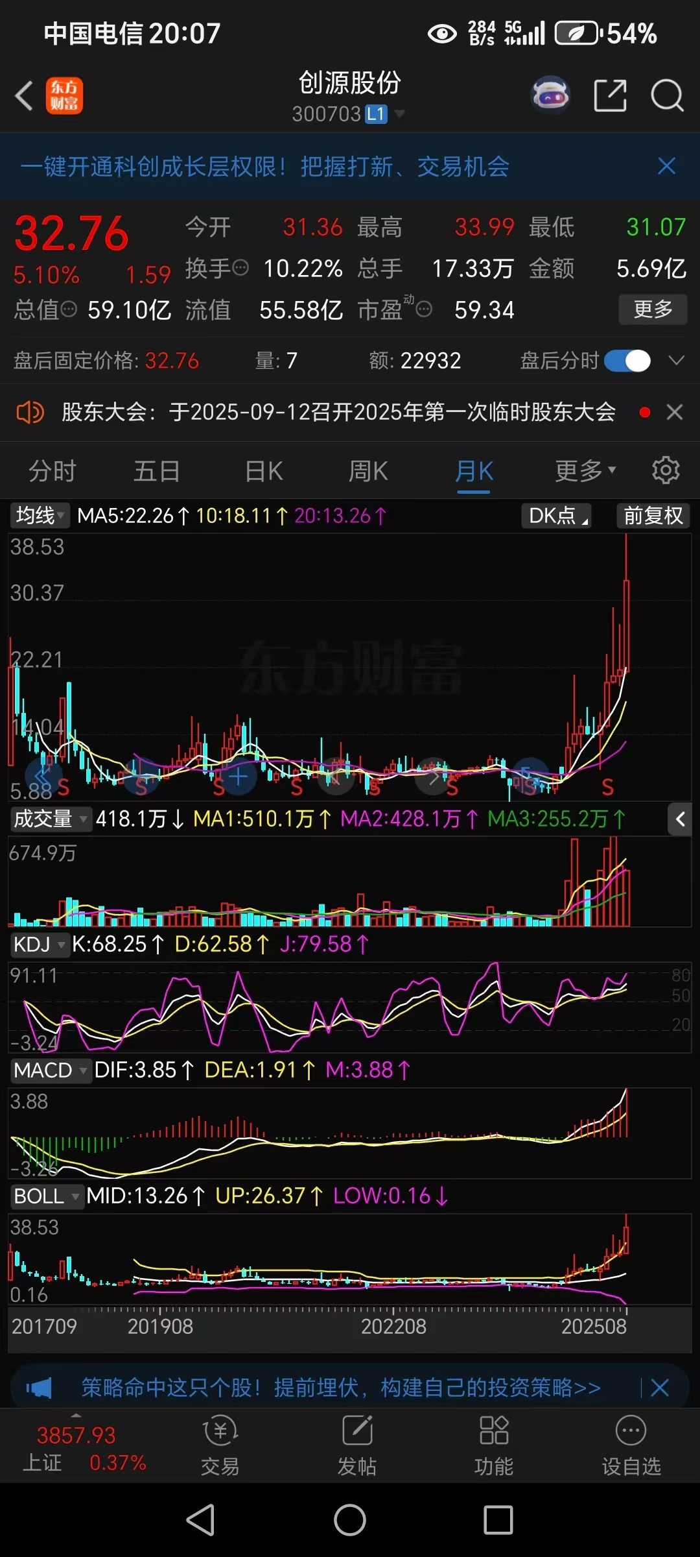Tap the eye comfort status icon
The image size is (700, 1557).
pyautogui.click(x=443, y=33)
